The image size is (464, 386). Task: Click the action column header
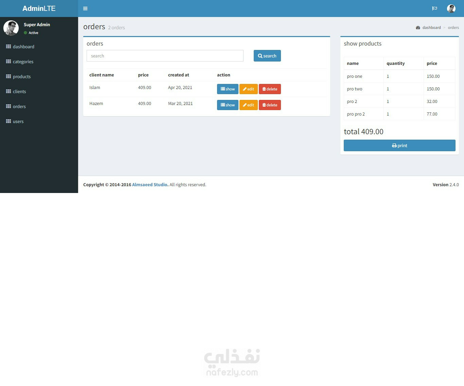[224, 75]
